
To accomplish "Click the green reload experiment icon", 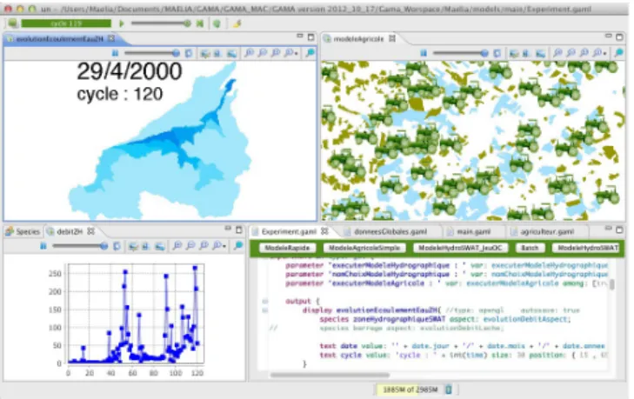I will pos(217,23).
